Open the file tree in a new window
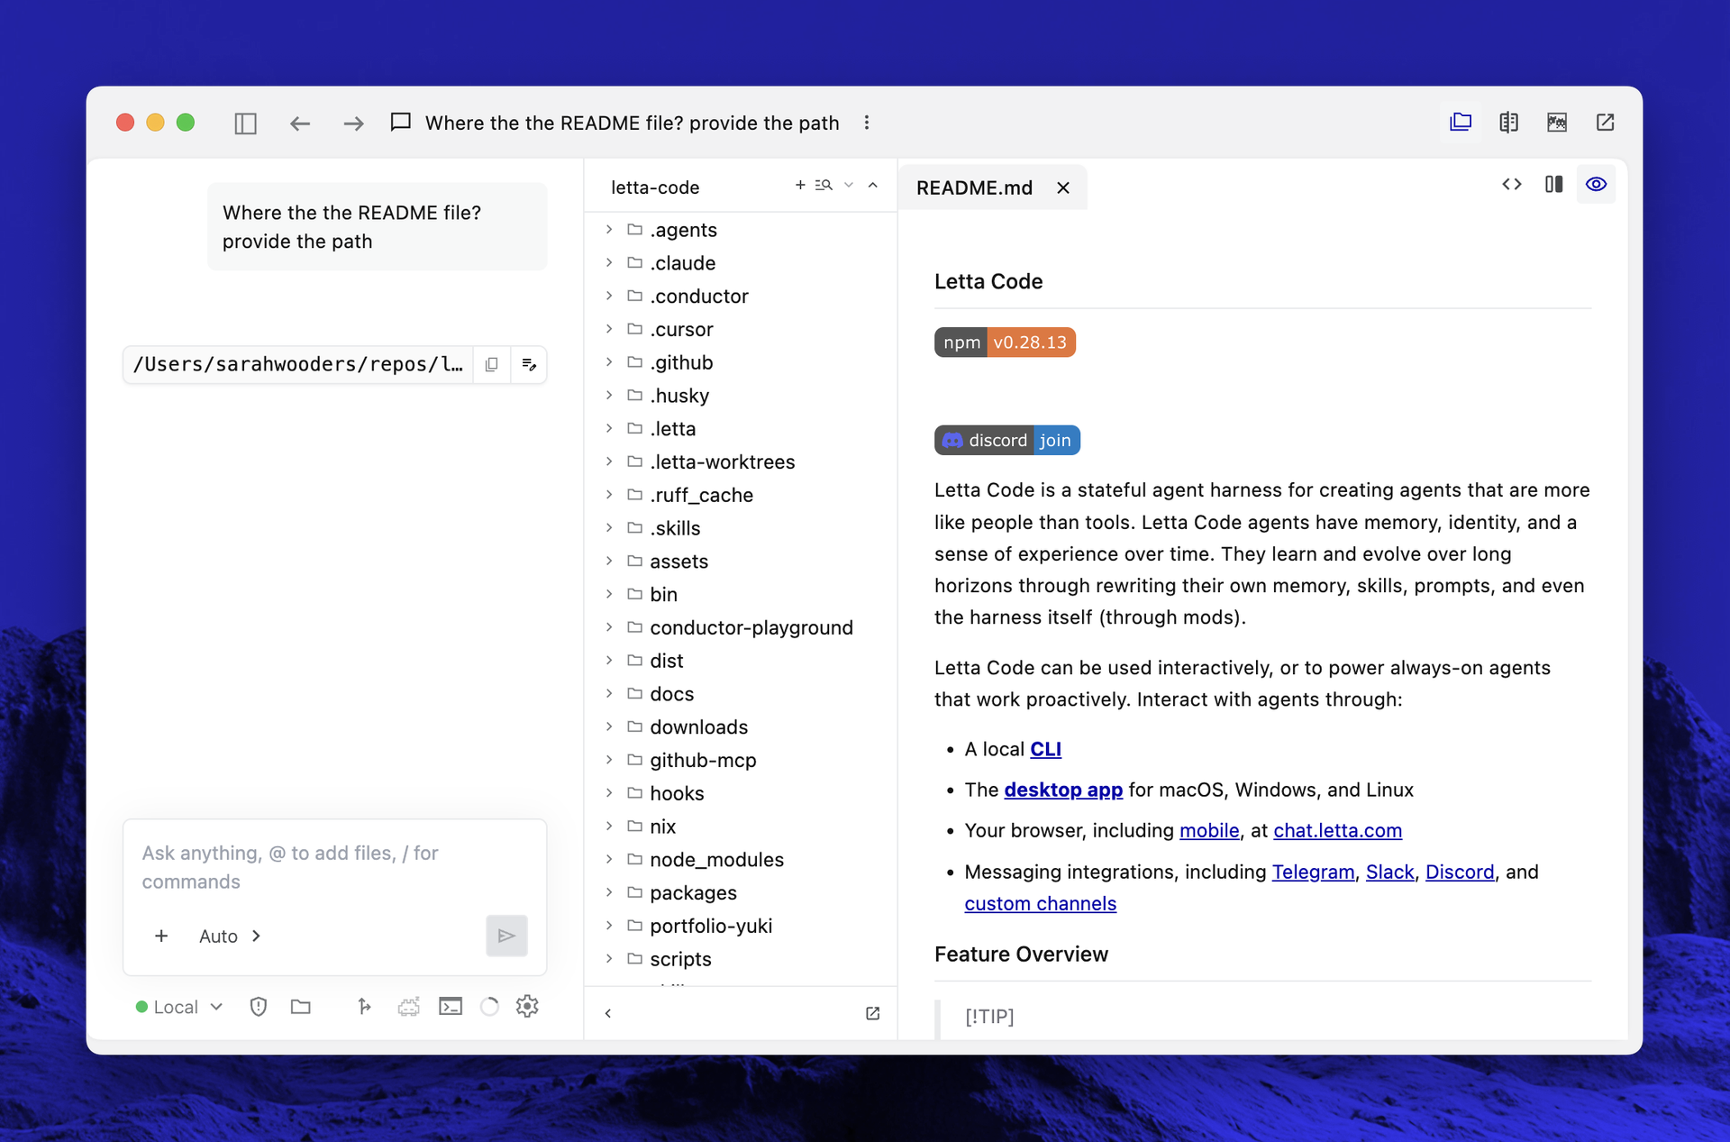This screenshot has width=1730, height=1142. (x=872, y=1013)
